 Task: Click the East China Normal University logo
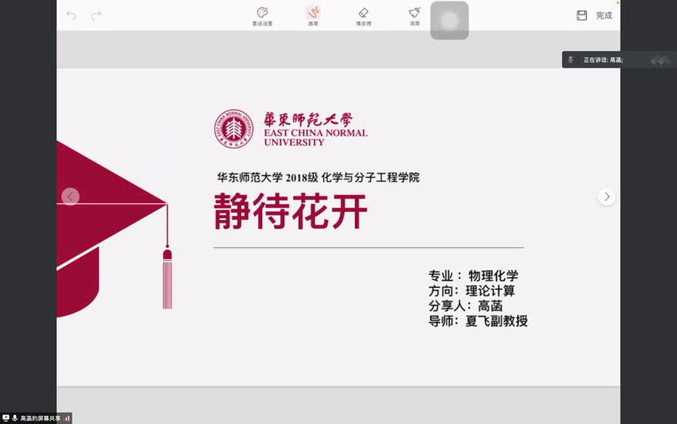click(234, 130)
